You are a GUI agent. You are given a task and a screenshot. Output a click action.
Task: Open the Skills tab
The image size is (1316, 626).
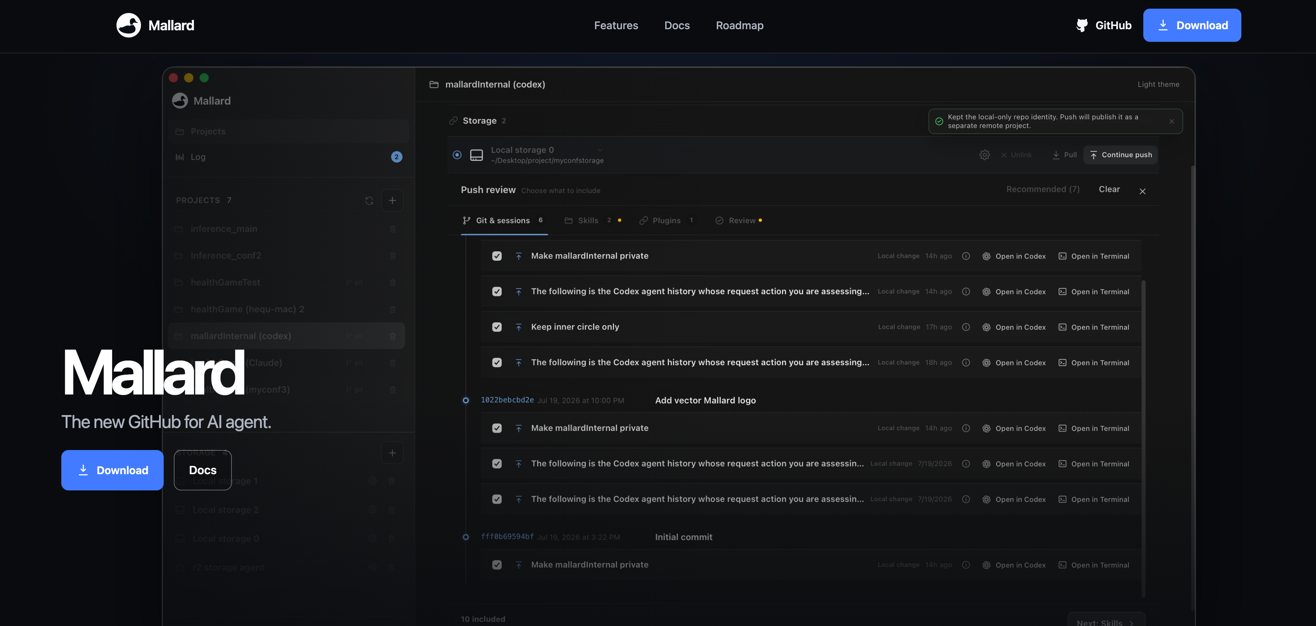coord(593,220)
